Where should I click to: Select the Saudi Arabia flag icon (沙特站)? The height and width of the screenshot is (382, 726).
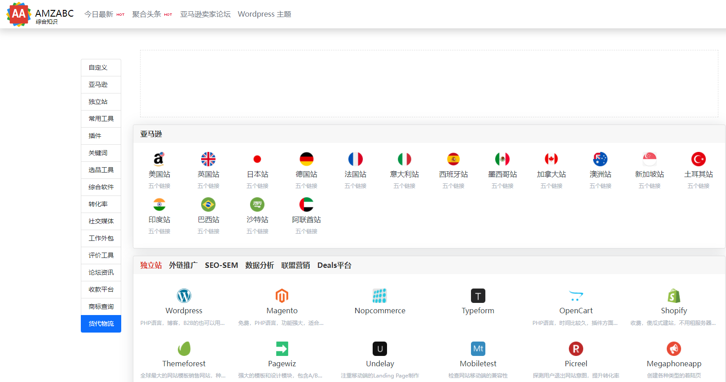point(257,204)
